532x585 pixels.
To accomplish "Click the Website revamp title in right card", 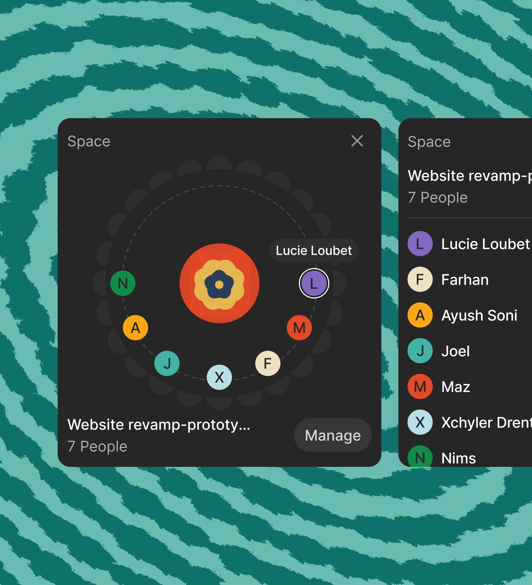I will 469,176.
